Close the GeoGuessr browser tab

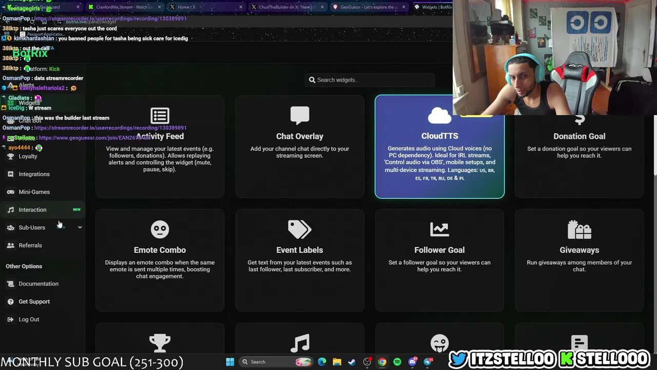(x=403, y=7)
